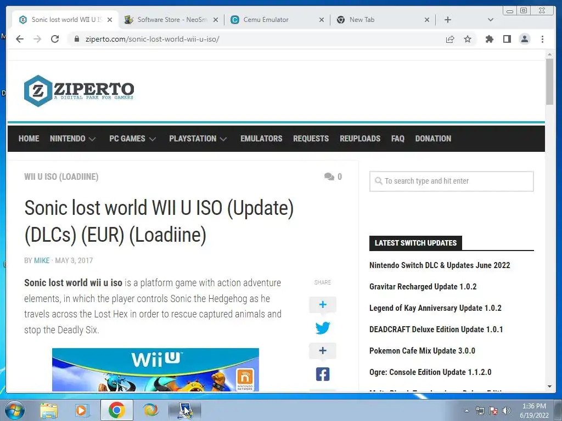Share the article on Twitter
Screen dimensions: 562x421
point(323,328)
